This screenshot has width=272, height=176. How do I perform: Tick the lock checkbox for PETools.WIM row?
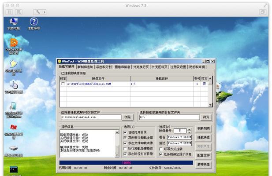63,84
